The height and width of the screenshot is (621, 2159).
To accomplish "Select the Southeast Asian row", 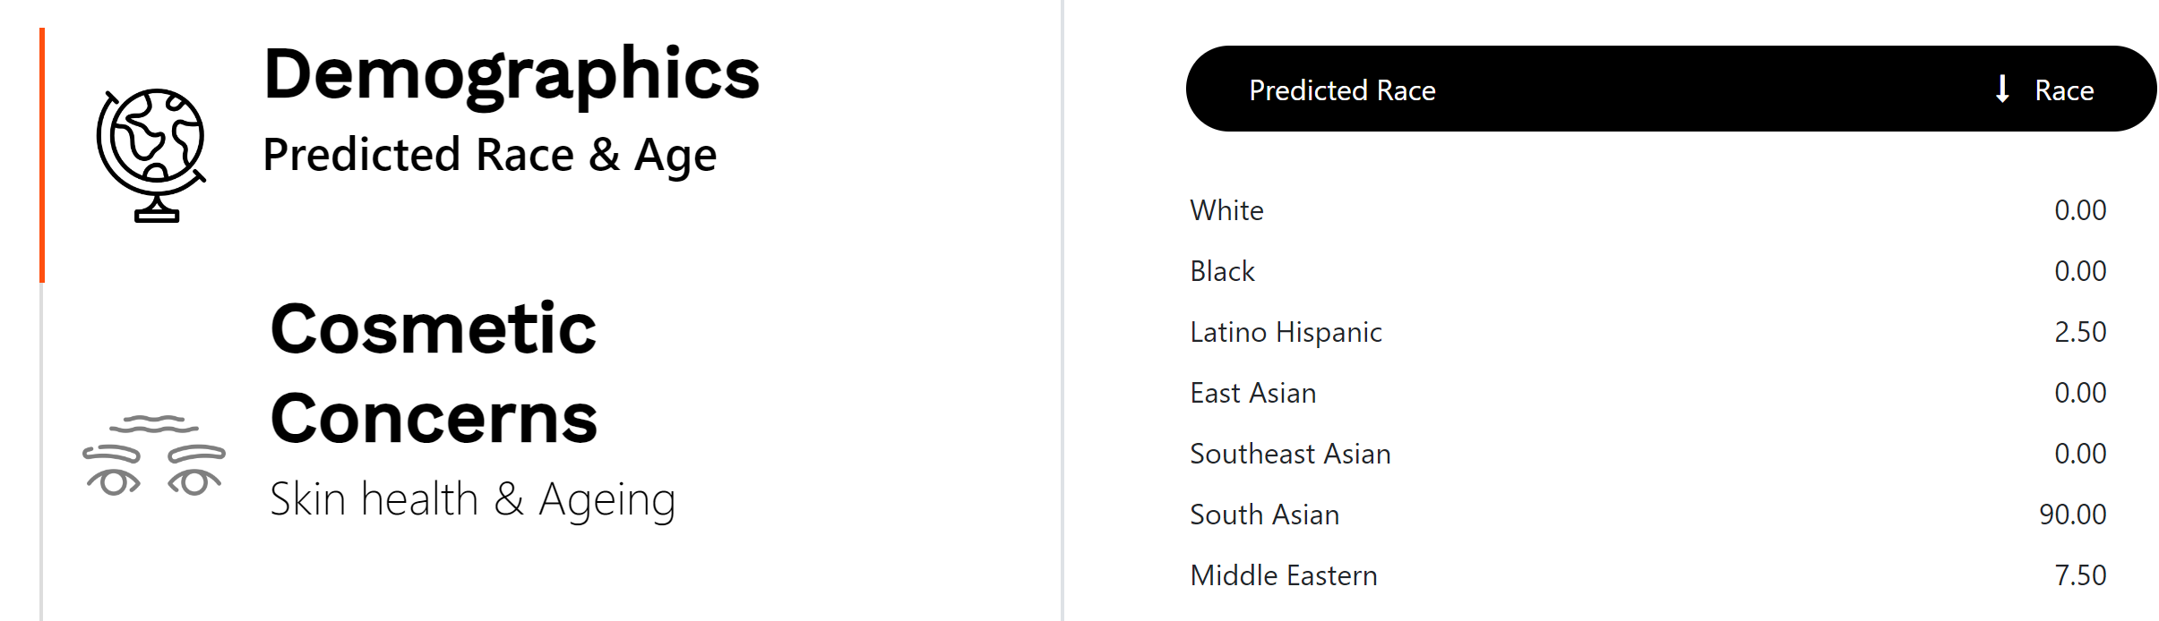I will pyautogui.click(x=1290, y=454).
